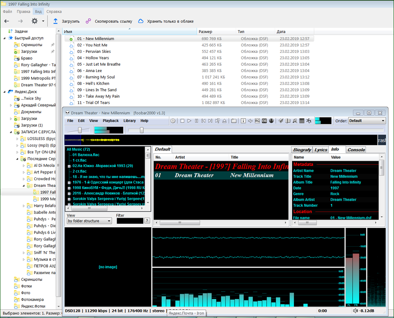The image size is (394, 318).
Task: Open the Справка menu
Action: [x=54, y=11]
